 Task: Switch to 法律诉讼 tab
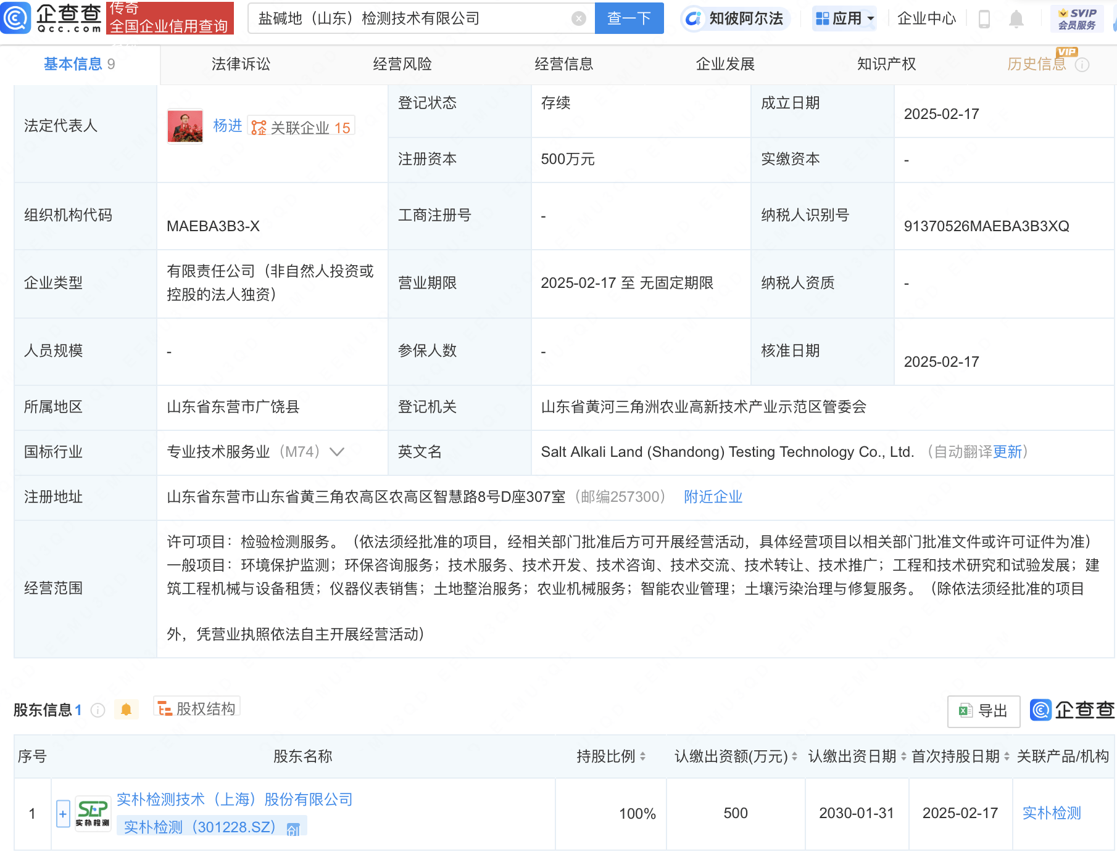click(241, 64)
